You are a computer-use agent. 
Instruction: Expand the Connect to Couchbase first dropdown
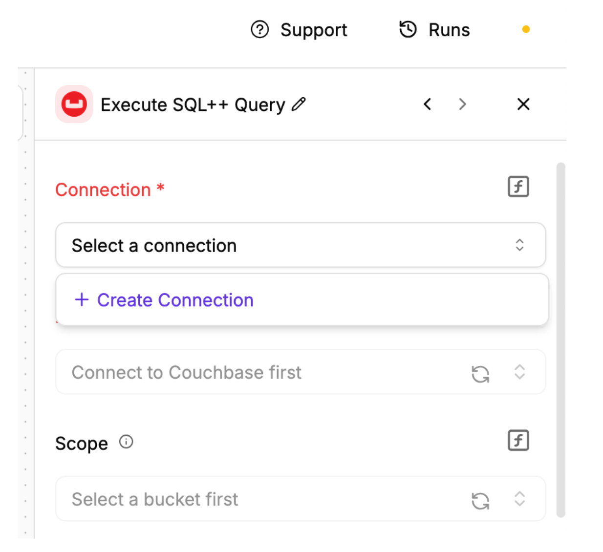click(x=519, y=372)
